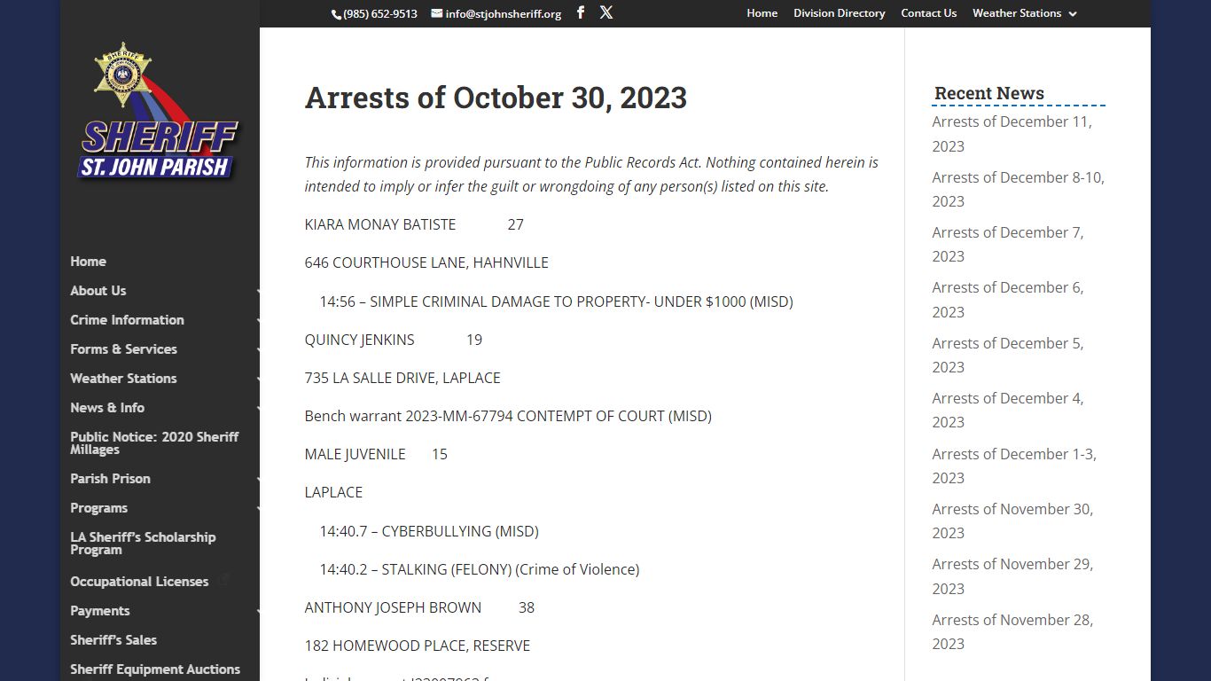1211x681 pixels.
Task: Open Arrests of December 1-3, 2023
Action: 1014,466
